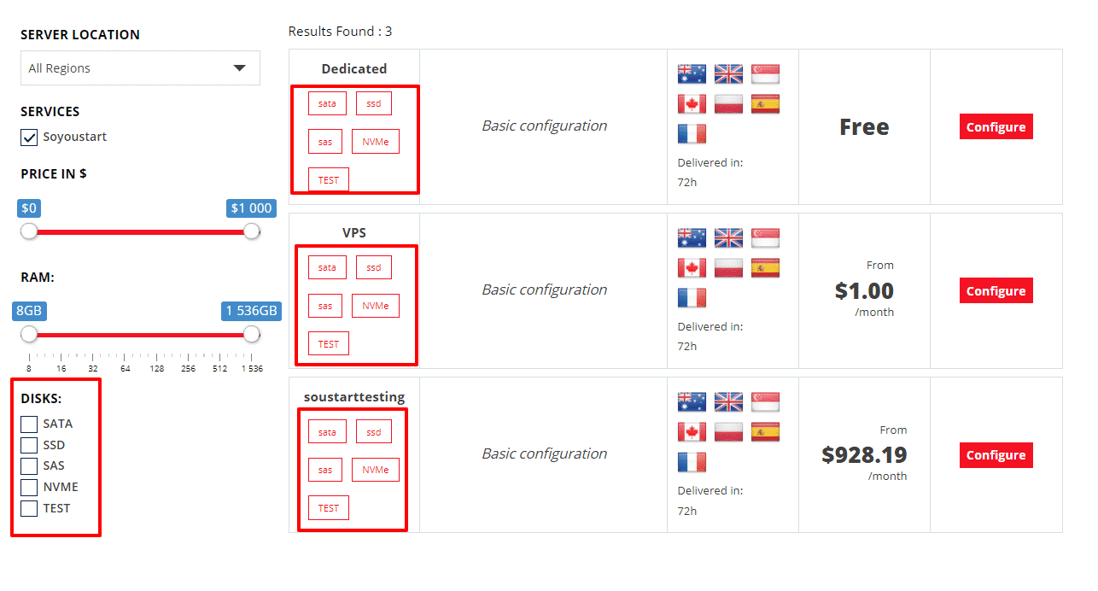Click the NVMe tag under VPS
The width and height of the screenshot is (1098, 591).
coord(375,306)
